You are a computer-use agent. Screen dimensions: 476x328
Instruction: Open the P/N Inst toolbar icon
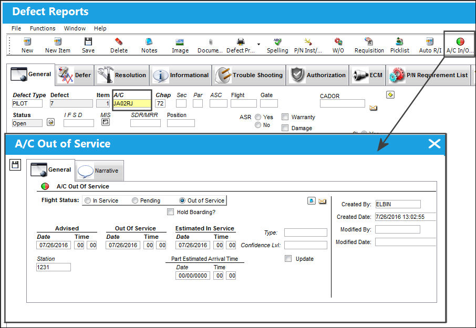308,41
